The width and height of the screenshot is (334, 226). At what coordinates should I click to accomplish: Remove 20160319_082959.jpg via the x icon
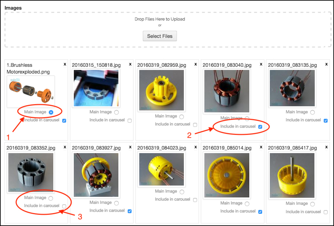[196, 64]
